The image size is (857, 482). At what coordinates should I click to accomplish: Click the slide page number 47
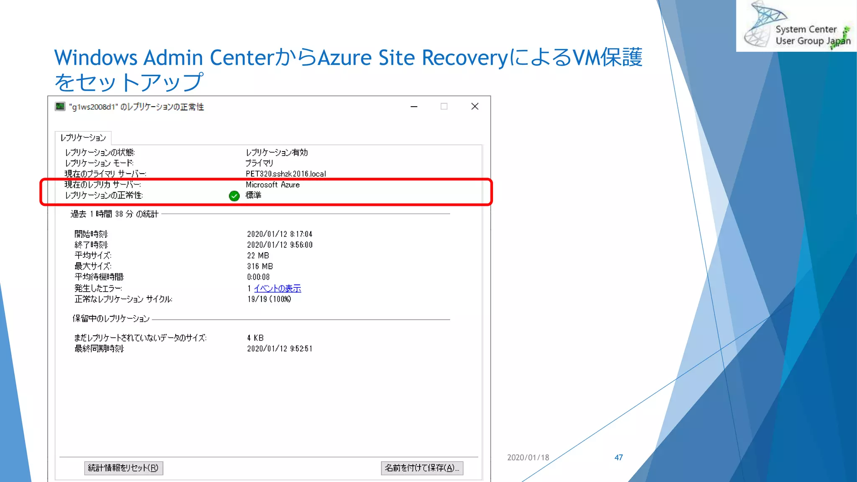[x=618, y=458]
